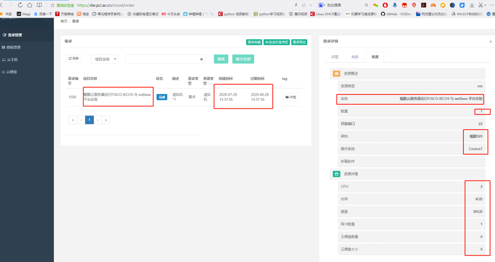Viewport: 495px width, 262px height.
Task: Open the 项目名称 filter dropdown
Action: click(105, 59)
